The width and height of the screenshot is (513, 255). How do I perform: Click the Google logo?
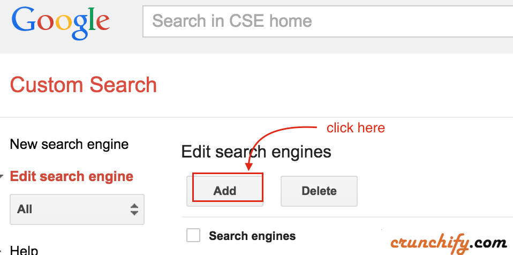point(61,22)
